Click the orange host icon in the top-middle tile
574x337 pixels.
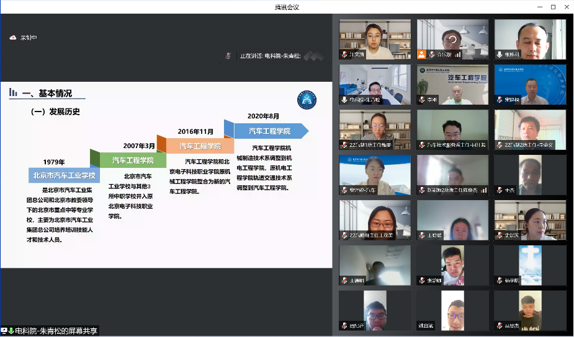point(422,55)
